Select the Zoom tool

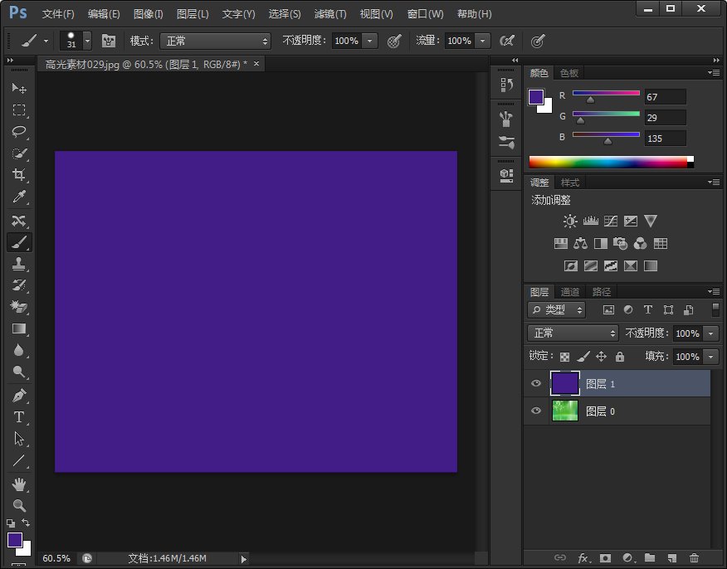(x=19, y=505)
